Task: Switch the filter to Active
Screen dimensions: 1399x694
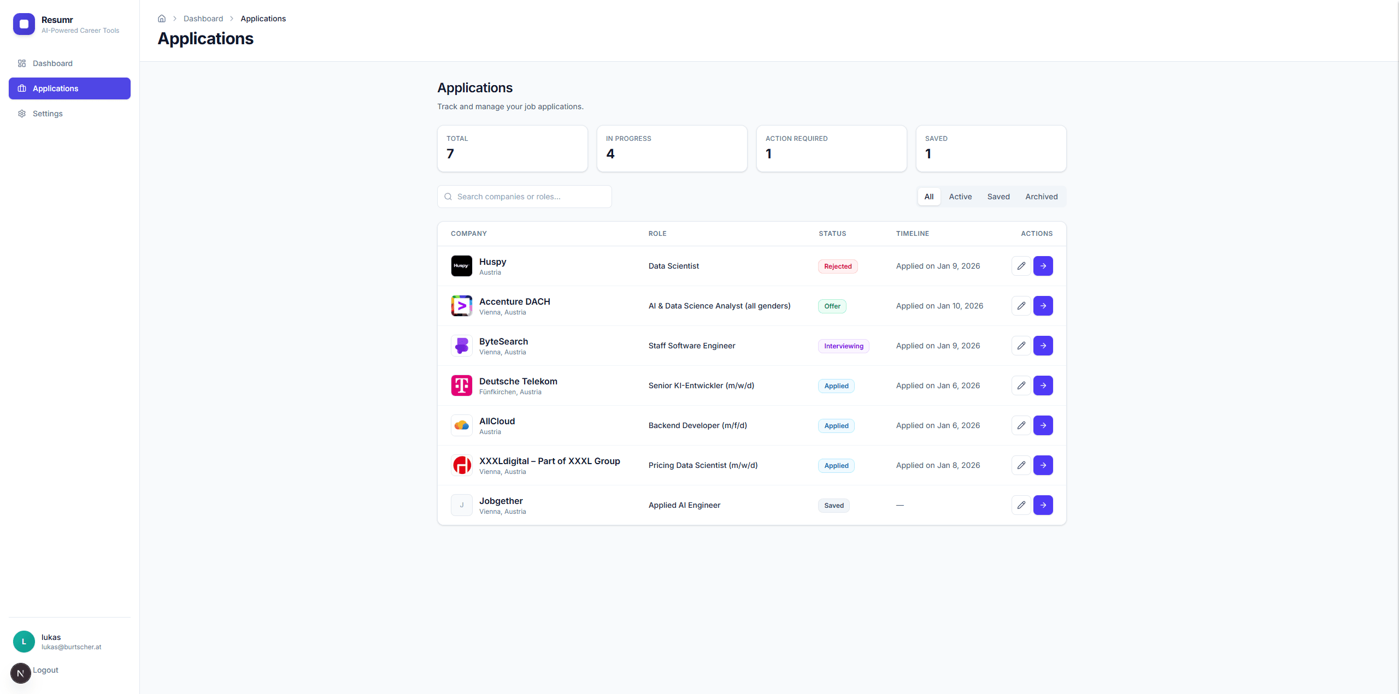Action: [x=960, y=196]
